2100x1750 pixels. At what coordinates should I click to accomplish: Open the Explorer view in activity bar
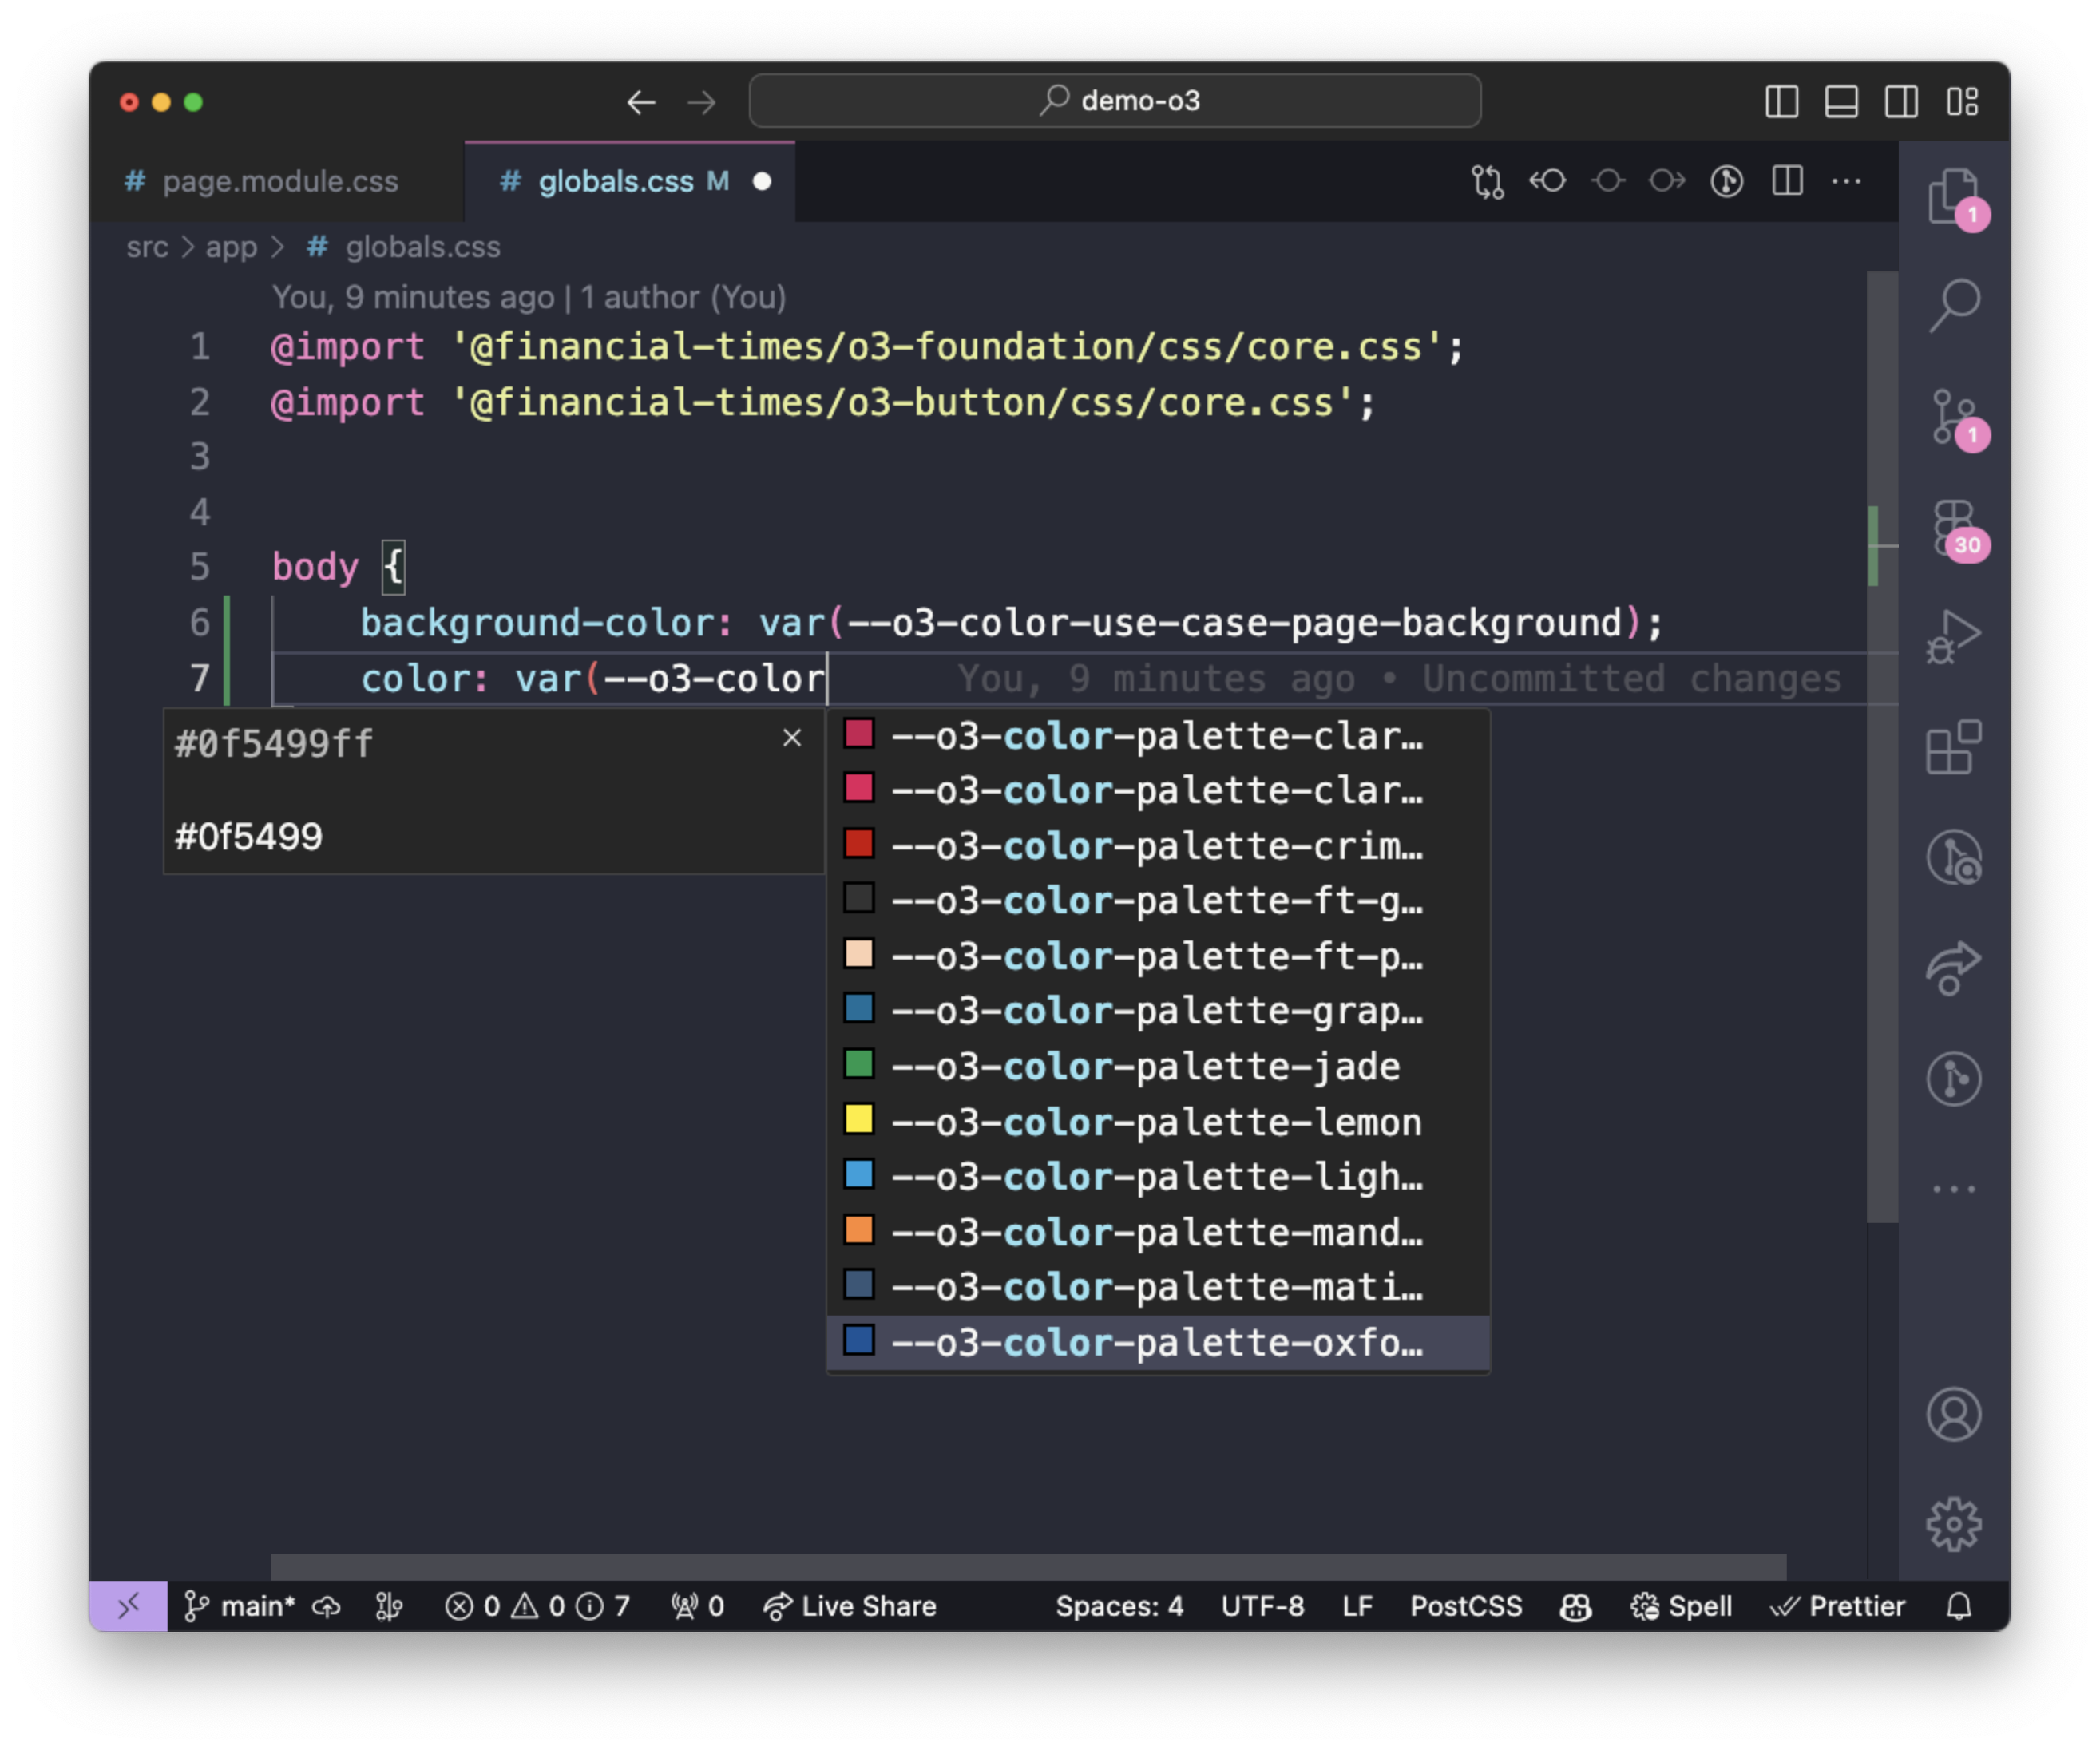point(1953,196)
